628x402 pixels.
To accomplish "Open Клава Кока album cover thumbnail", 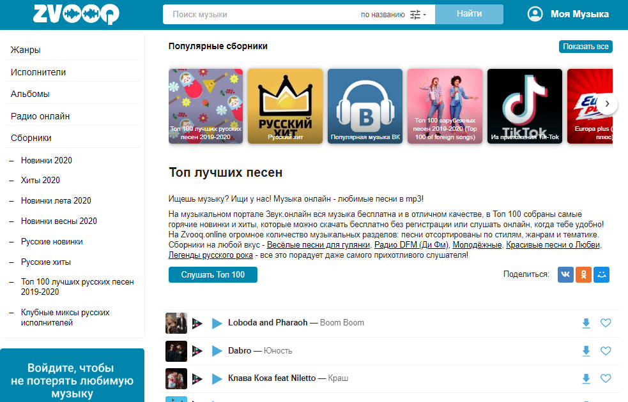I will [176, 379].
